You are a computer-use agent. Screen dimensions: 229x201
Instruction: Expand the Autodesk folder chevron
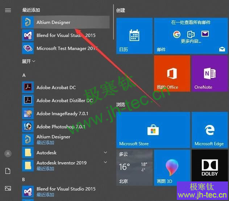pyautogui.click(x=105, y=152)
